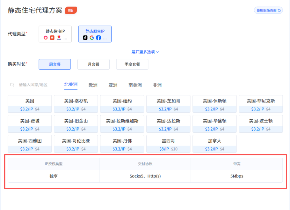Viewport: 290px width, 210px height.
Task: Select the 墨西哥 location card
Action: tap(168, 144)
